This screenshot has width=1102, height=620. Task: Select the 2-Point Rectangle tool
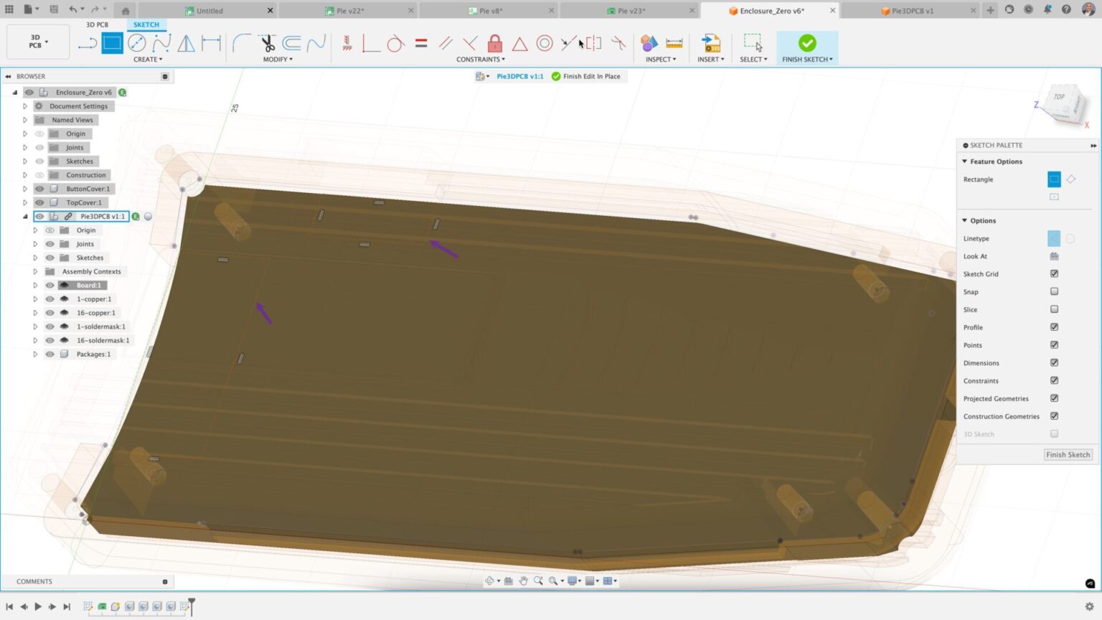[x=112, y=43]
